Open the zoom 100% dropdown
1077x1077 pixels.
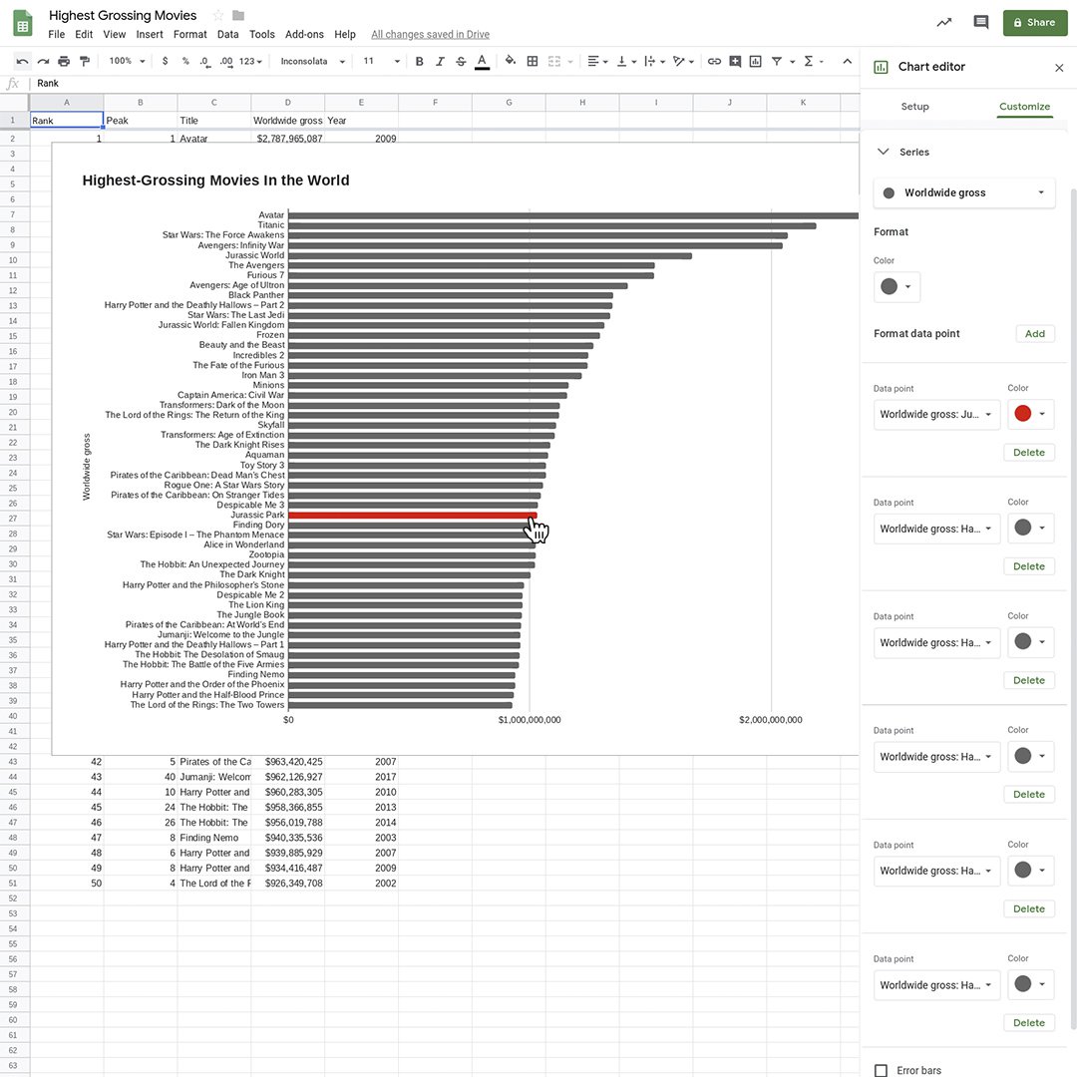pyautogui.click(x=127, y=61)
